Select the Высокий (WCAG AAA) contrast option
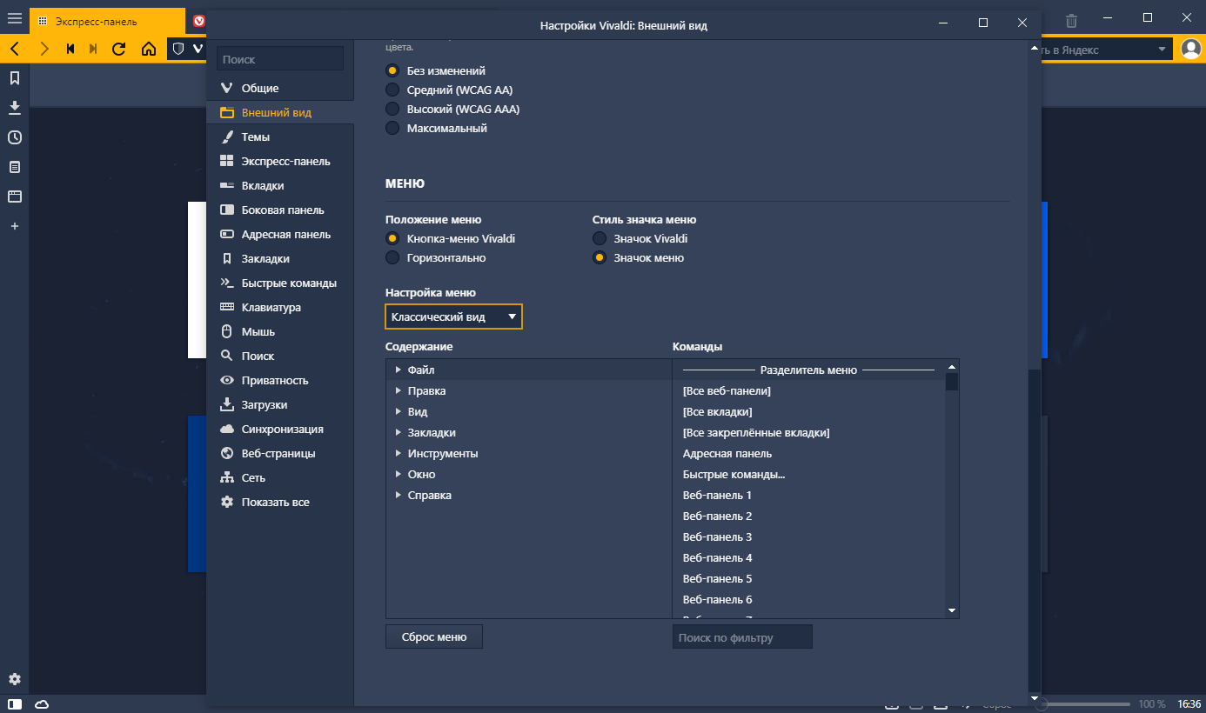 (392, 109)
